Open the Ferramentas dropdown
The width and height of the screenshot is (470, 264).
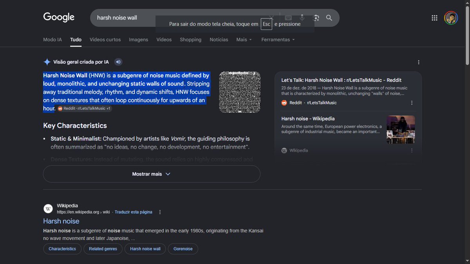(278, 40)
